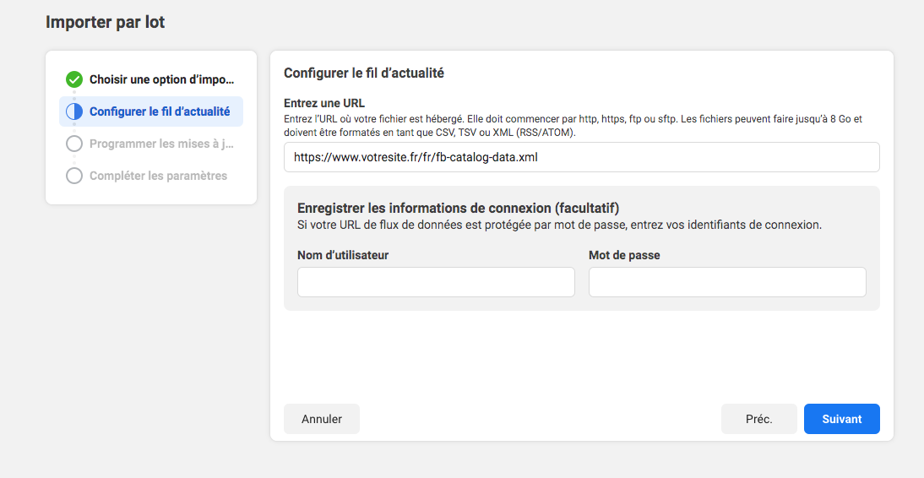Click the Importer par lot page title

click(x=105, y=23)
